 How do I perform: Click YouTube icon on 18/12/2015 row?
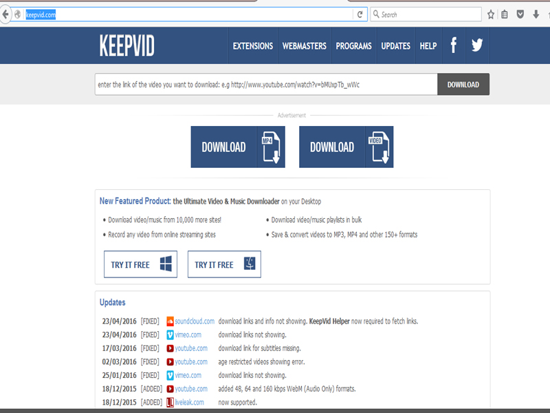pos(170,389)
